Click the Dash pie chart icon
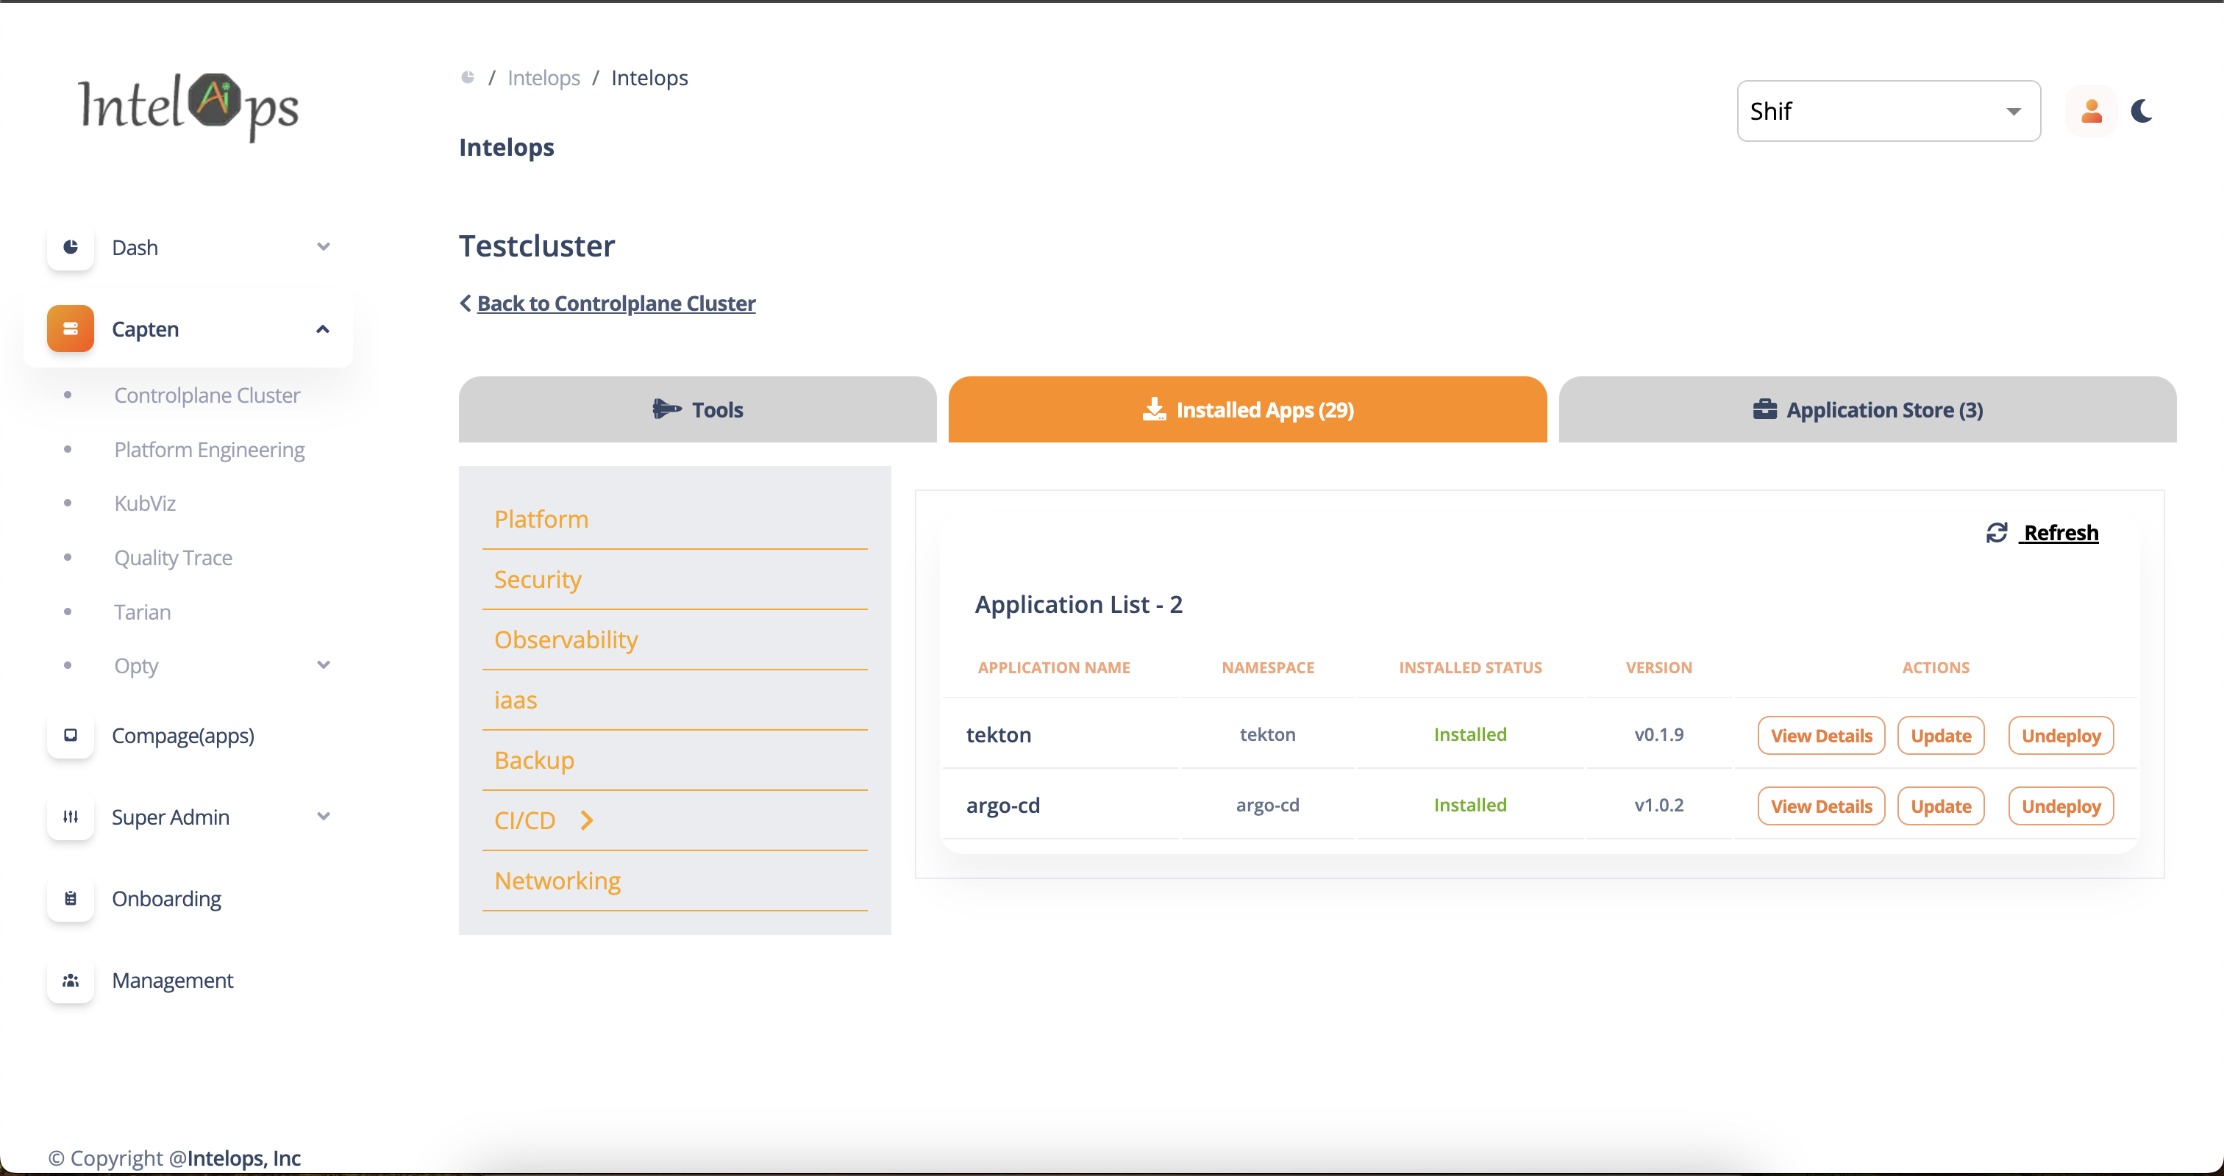The height and width of the screenshot is (1176, 2224). point(71,247)
